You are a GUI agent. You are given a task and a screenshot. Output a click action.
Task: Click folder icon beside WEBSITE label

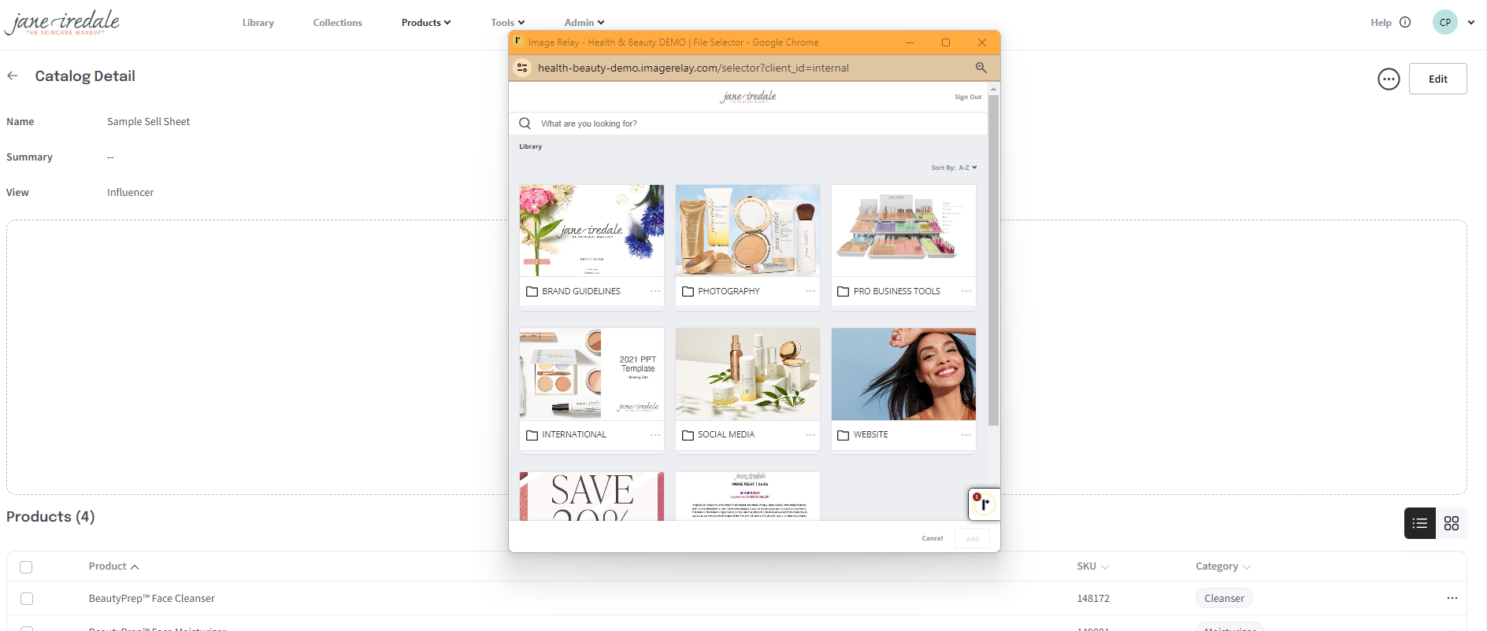click(x=844, y=435)
